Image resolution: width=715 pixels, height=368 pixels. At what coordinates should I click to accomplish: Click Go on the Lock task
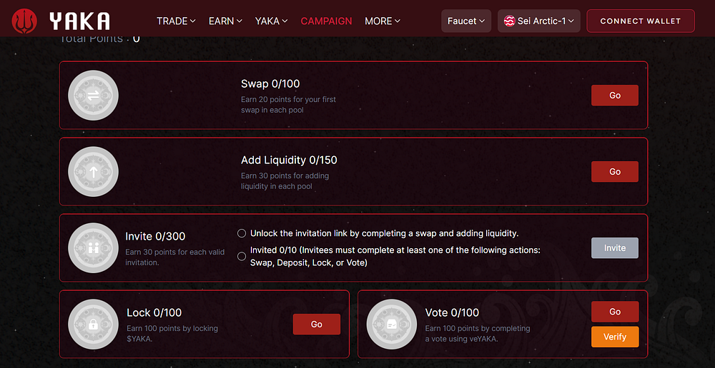[x=317, y=324]
